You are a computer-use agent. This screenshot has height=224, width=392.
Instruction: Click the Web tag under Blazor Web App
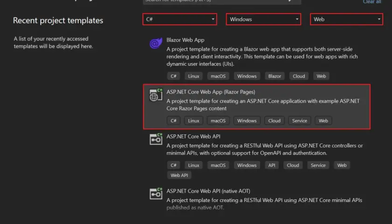[x=321, y=76]
